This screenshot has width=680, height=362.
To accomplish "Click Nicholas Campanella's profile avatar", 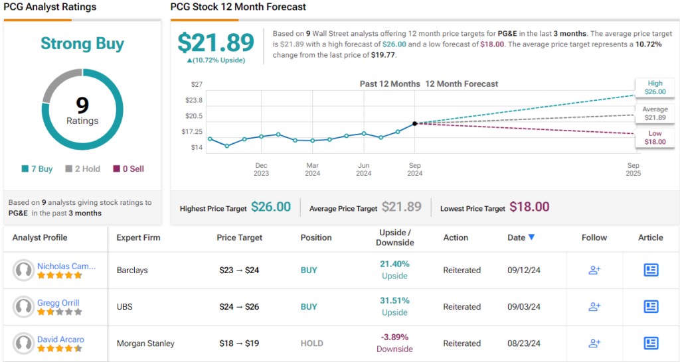I will [24, 270].
